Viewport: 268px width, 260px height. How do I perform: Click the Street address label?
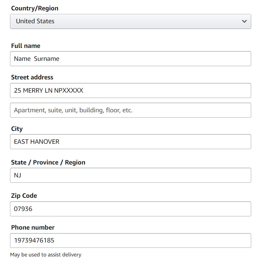(x=32, y=77)
